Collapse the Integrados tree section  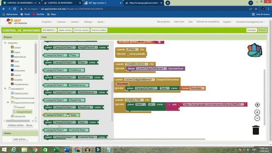tap(5, 42)
